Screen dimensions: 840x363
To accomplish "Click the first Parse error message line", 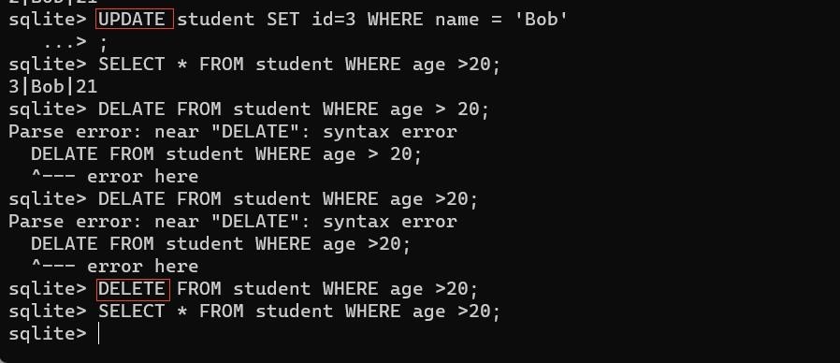I will pyautogui.click(x=233, y=132).
